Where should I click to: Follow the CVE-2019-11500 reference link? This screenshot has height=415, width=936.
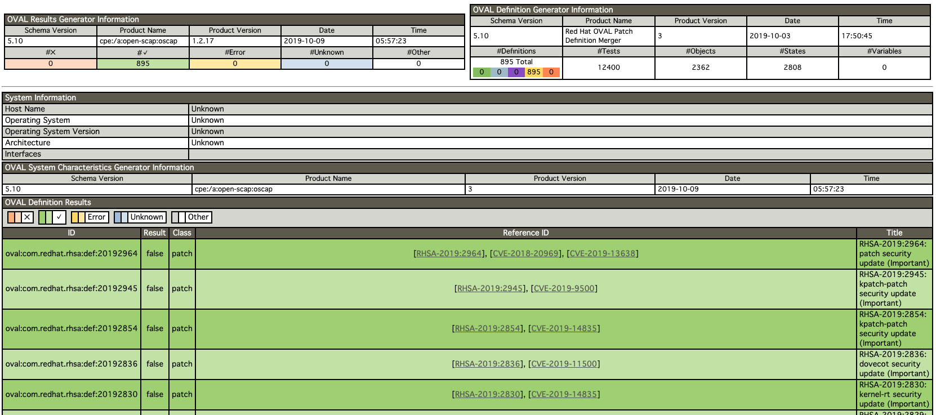pos(564,364)
